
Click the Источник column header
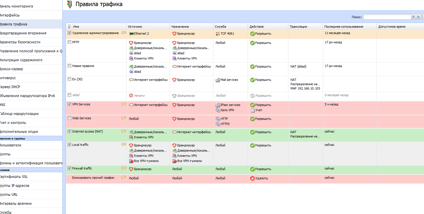pos(148,27)
